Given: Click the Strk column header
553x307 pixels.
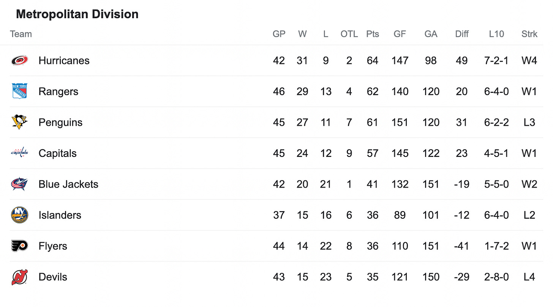Looking at the screenshot, I should 529,34.
